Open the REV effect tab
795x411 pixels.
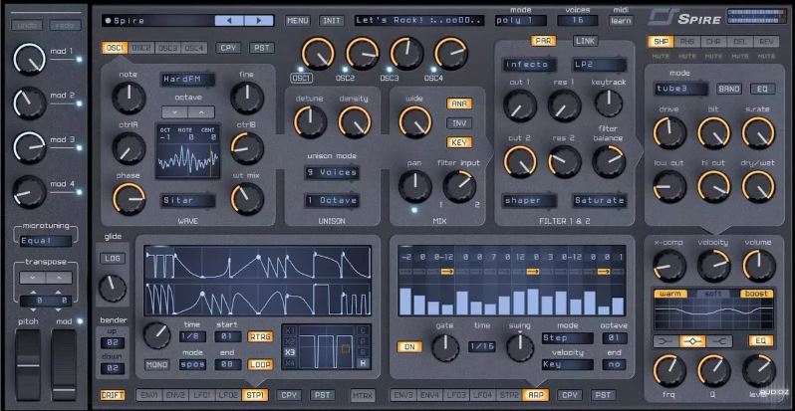[x=766, y=42]
